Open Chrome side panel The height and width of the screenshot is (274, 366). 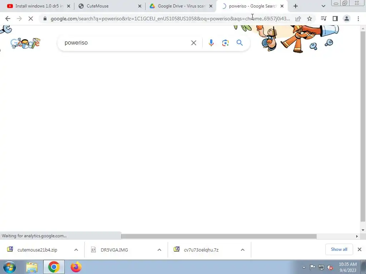tap(335, 19)
